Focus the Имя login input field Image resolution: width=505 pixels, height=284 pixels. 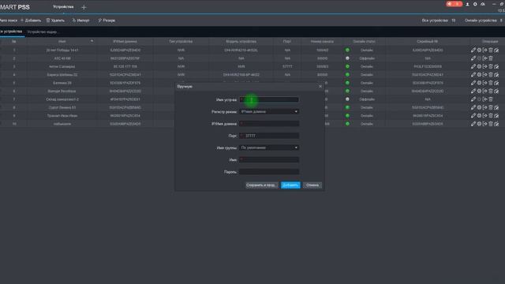(269, 159)
